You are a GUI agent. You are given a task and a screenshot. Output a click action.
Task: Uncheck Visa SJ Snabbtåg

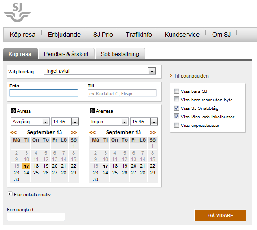[176, 108]
